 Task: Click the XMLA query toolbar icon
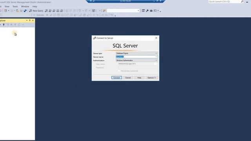click(58, 11)
